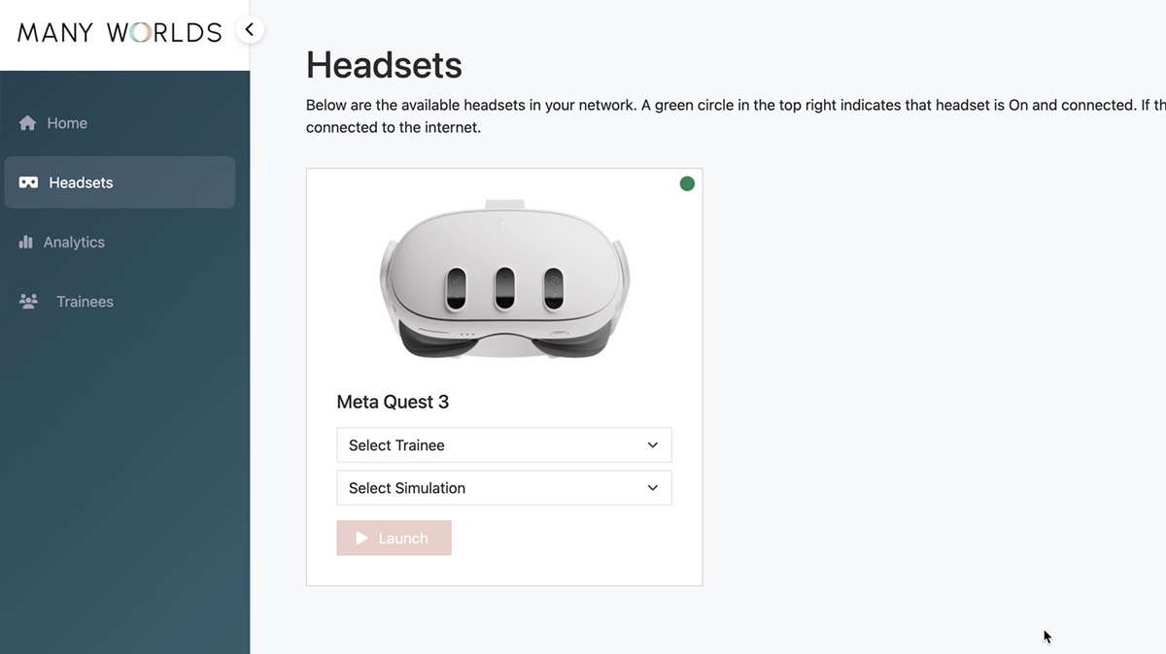Navigate to the Trainees page

click(x=85, y=301)
